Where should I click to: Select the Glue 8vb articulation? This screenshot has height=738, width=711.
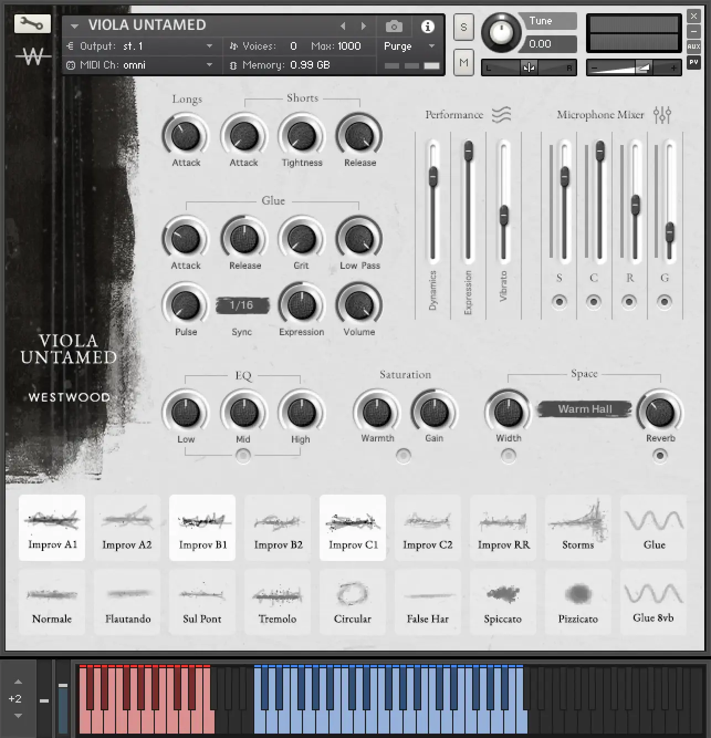654,602
